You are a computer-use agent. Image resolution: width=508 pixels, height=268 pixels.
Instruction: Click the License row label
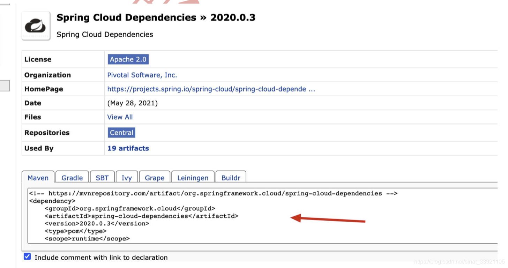point(38,59)
